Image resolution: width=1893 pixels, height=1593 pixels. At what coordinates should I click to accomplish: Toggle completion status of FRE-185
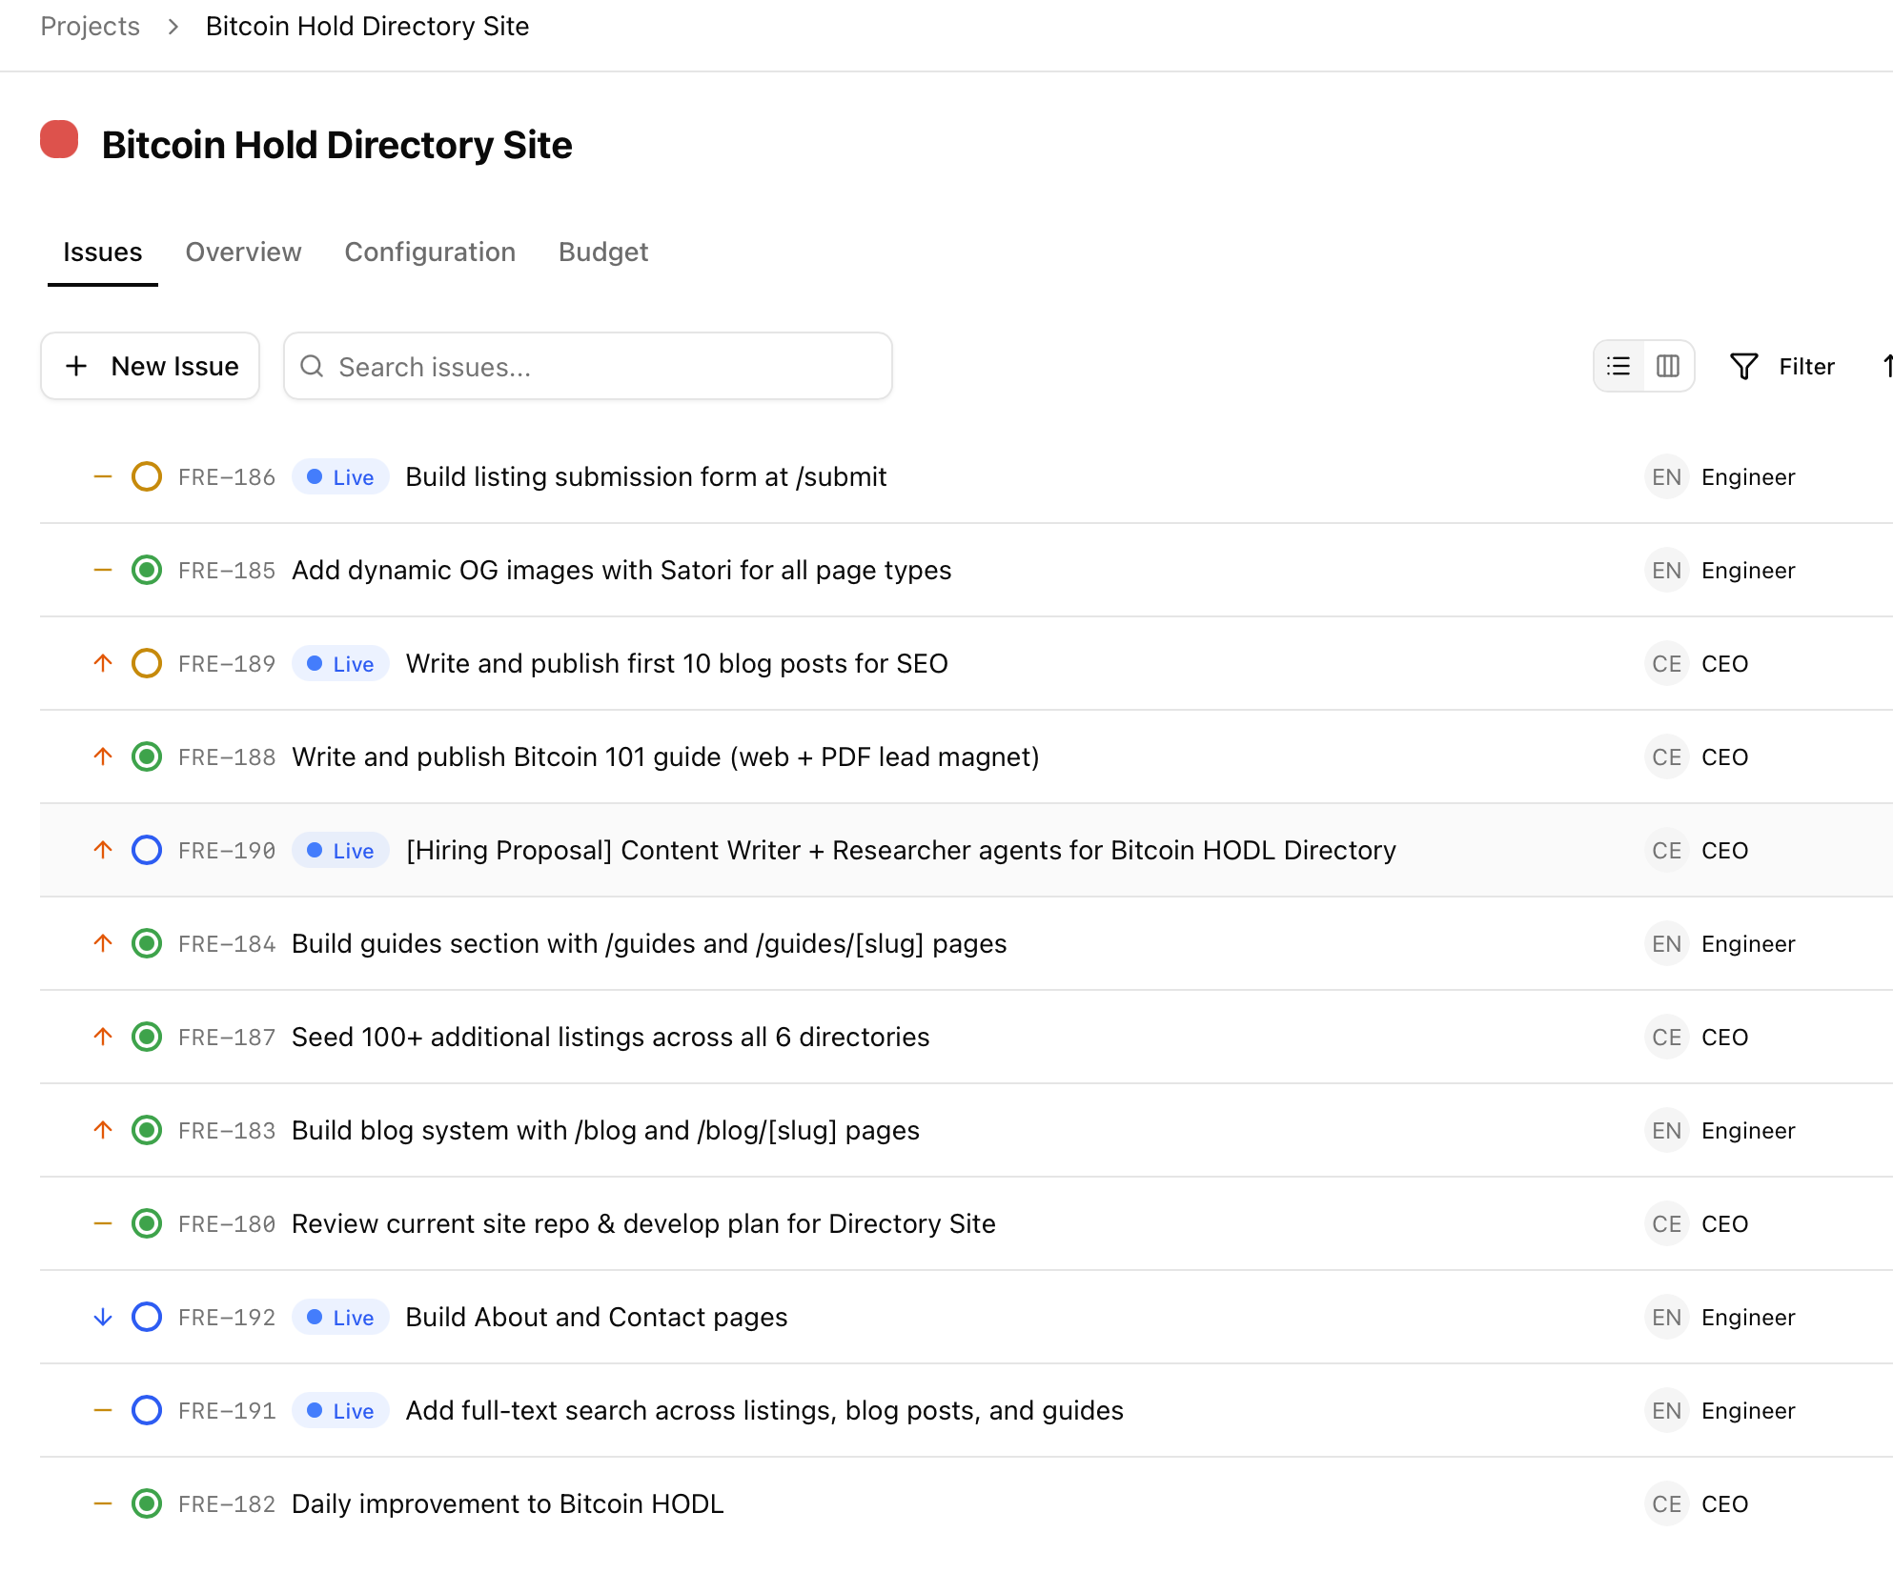click(x=147, y=570)
